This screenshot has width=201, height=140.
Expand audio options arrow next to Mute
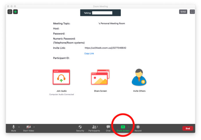19,127
